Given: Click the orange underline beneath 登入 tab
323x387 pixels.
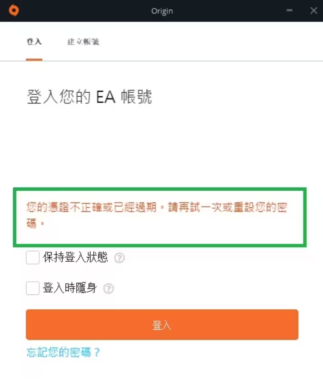Looking at the screenshot, I should tap(34, 60).
